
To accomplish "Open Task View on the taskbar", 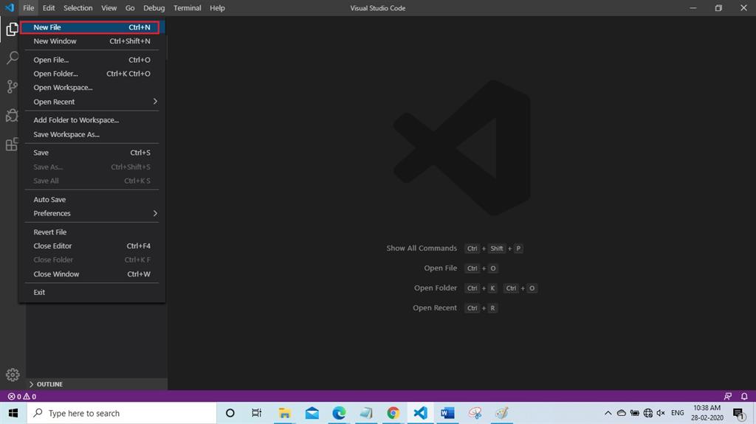I will pyautogui.click(x=256, y=413).
